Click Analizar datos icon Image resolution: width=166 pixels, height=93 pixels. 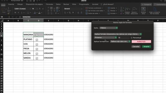(x=143, y=11)
